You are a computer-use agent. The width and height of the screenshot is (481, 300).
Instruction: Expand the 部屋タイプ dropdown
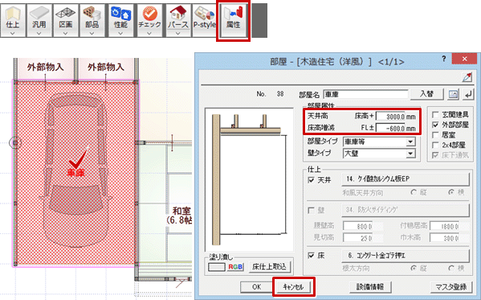(410, 142)
